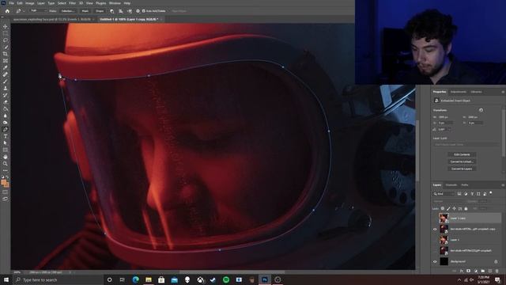The image size is (506, 285).
Task: Select the Rectangular Marquee tool
Action: point(6,33)
